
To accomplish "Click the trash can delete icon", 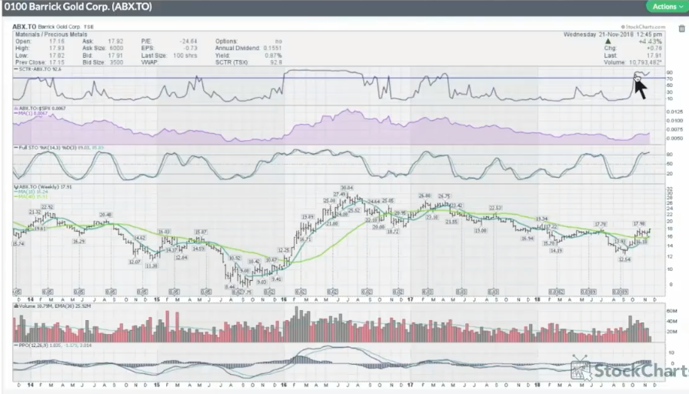I will (x=681, y=28).
